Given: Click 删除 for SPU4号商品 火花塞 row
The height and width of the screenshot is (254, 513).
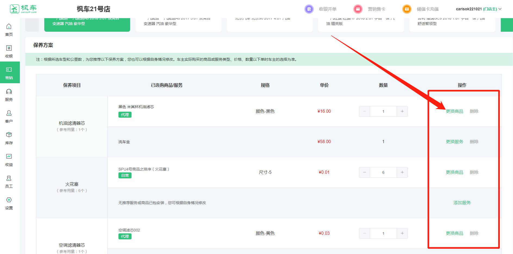Looking at the screenshot, I should pyautogui.click(x=474, y=172).
